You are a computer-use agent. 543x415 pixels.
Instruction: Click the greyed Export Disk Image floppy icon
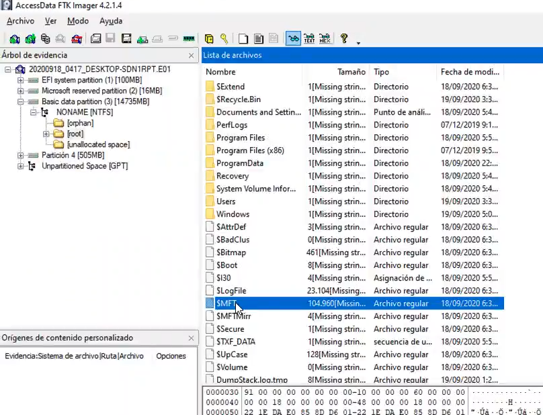coord(110,38)
